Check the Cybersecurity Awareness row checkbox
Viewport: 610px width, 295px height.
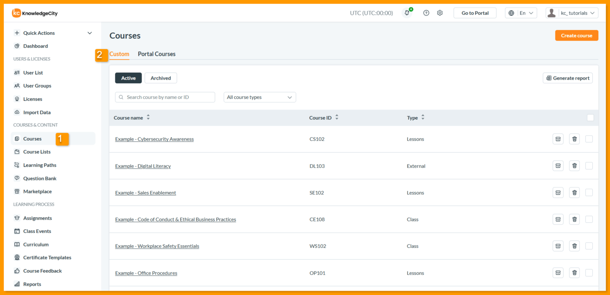point(589,139)
